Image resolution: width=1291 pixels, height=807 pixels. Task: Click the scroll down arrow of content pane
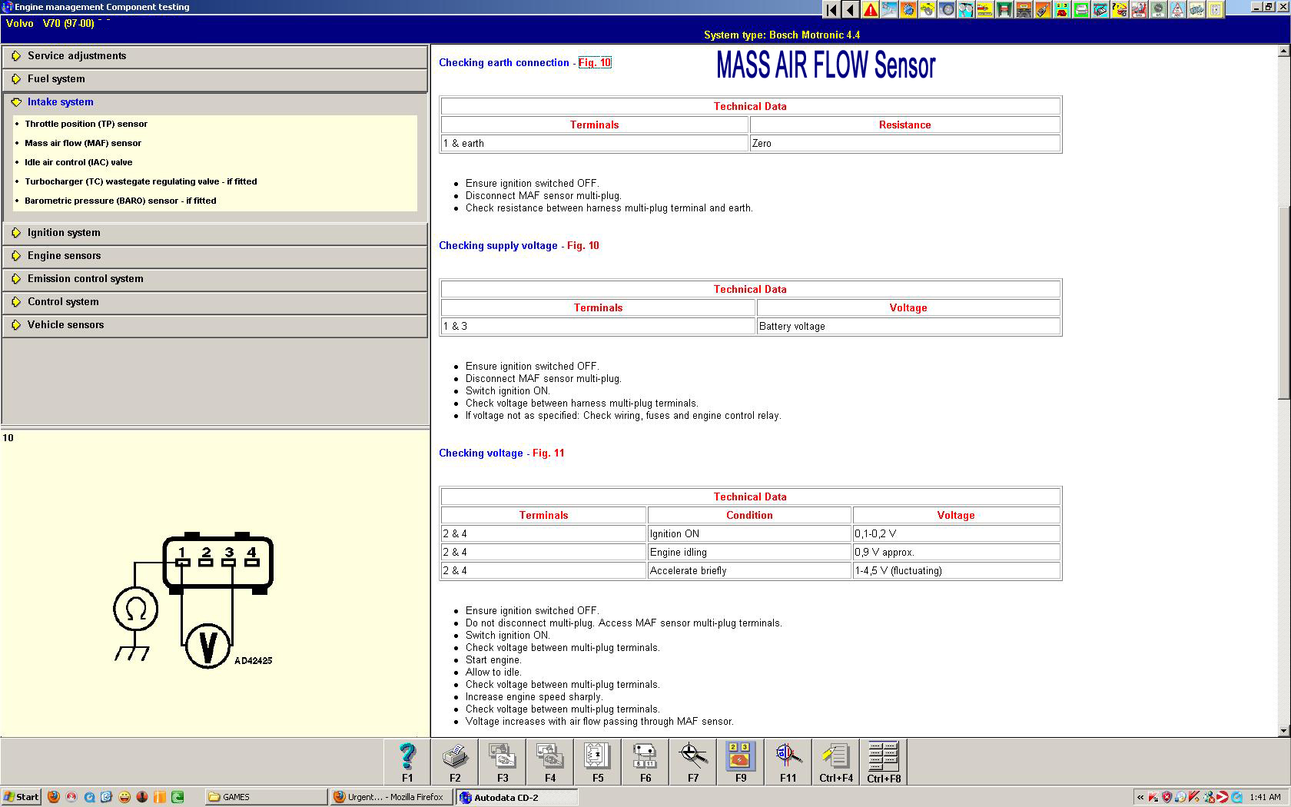point(1283,731)
